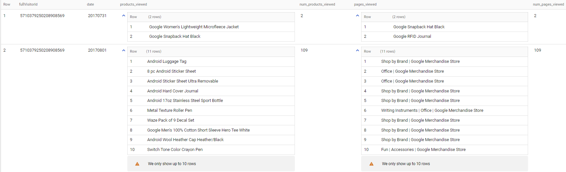Click the num_pages_viewed column header
Screen dimensions: 566x172
(x=549, y=4)
